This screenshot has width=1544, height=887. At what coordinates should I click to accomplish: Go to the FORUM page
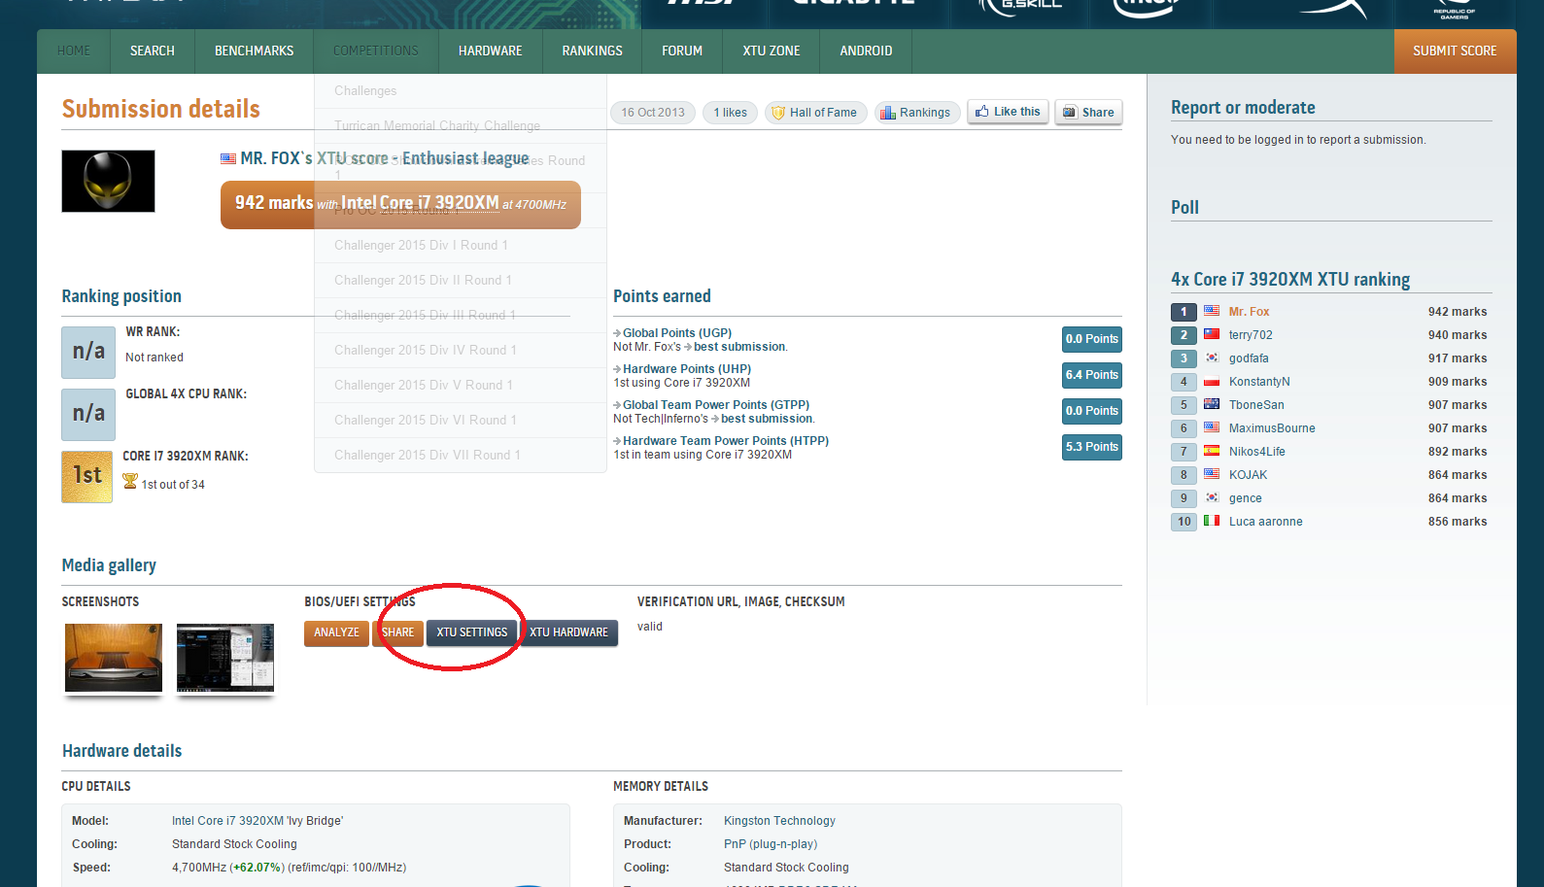pyautogui.click(x=682, y=51)
